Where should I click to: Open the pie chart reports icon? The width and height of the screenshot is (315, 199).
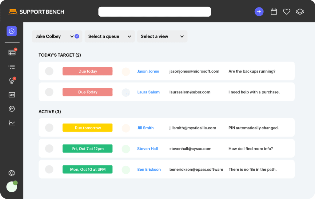pyautogui.click(x=12, y=109)
